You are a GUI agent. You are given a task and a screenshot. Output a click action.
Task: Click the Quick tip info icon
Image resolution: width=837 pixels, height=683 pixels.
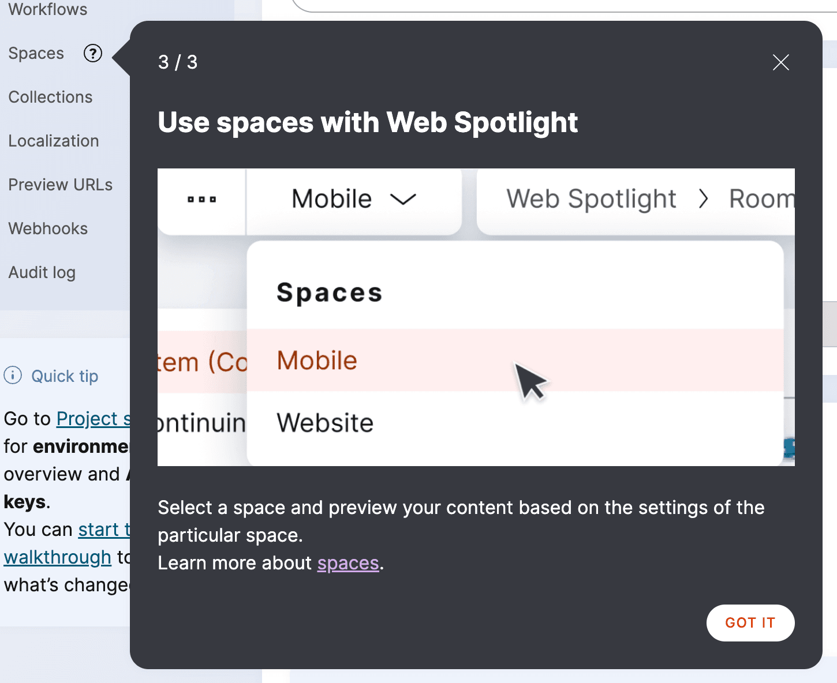click(13, 376)
